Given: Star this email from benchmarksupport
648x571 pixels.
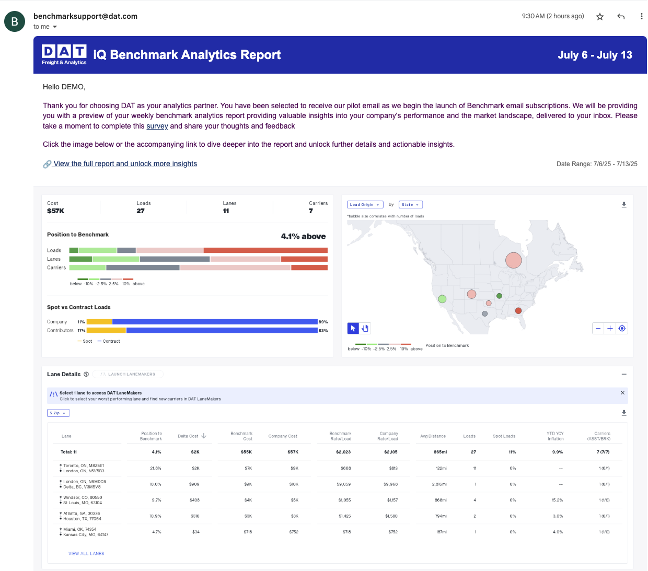Looking at the screenshot, I should (x=600, y=17).
